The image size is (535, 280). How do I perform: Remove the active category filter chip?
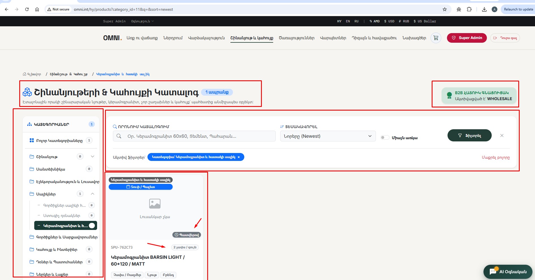point(239,157)
